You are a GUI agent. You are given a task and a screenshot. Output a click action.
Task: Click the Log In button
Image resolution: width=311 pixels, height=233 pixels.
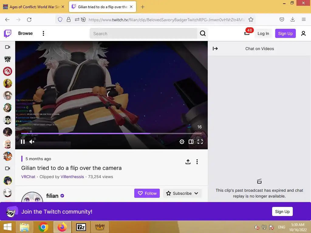coord(263,33)
